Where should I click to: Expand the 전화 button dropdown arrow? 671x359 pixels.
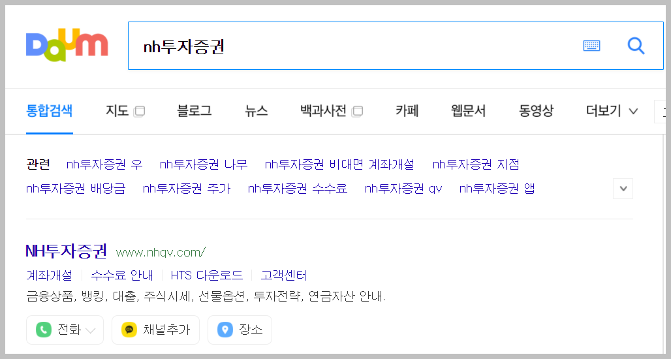(90, 330)
